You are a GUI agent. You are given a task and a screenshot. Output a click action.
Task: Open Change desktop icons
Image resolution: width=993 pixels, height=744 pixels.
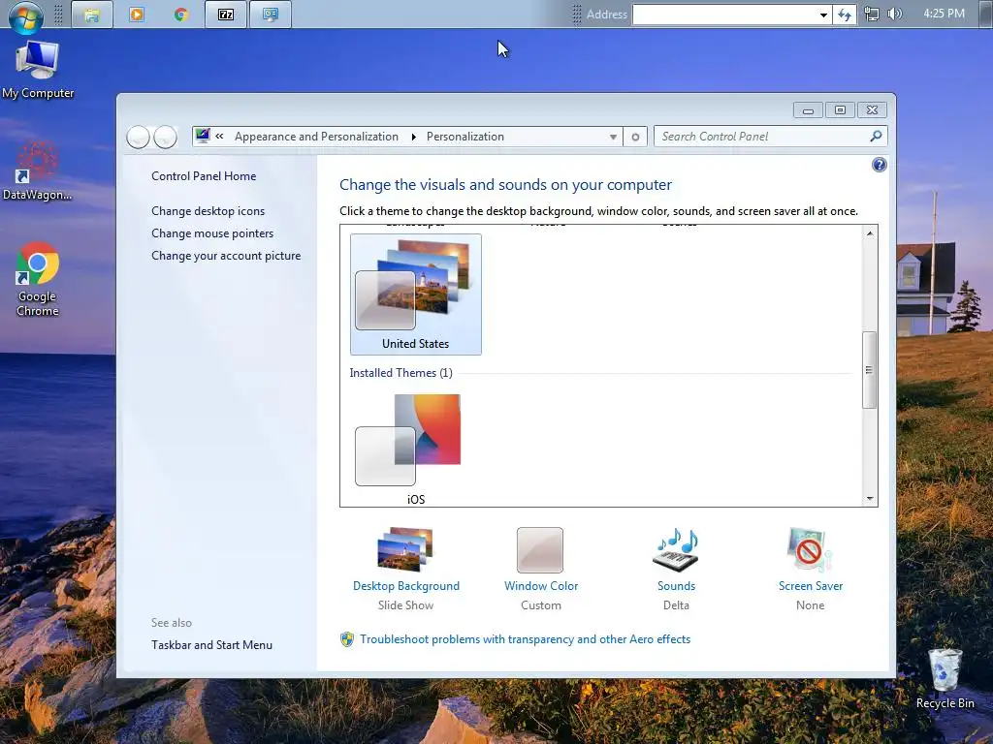(x=208, y=210)
